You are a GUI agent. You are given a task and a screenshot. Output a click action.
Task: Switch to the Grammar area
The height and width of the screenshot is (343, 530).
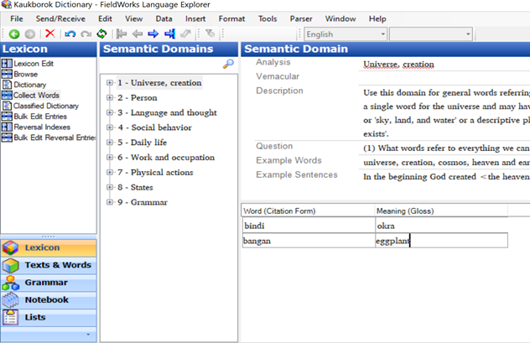[49, 283]
